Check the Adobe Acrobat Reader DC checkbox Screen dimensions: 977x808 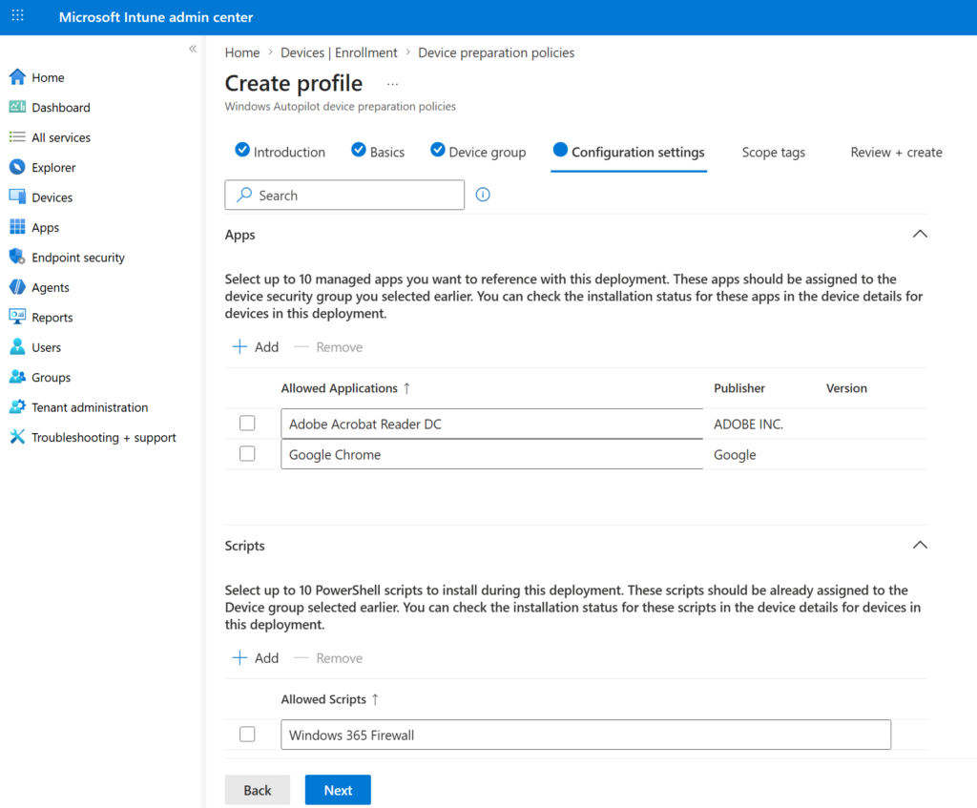coord(247,424)
